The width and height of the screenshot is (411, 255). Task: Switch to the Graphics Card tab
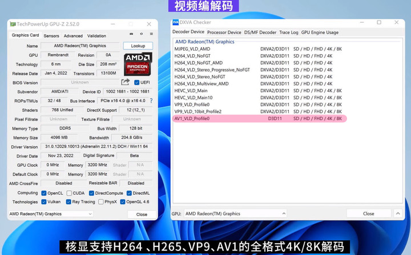(x=25, y=35)
